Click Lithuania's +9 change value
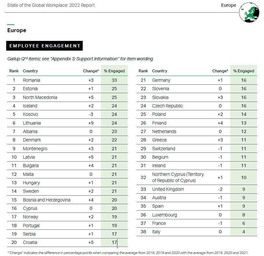This screenshot has width=264, height=256. point(91,123)
